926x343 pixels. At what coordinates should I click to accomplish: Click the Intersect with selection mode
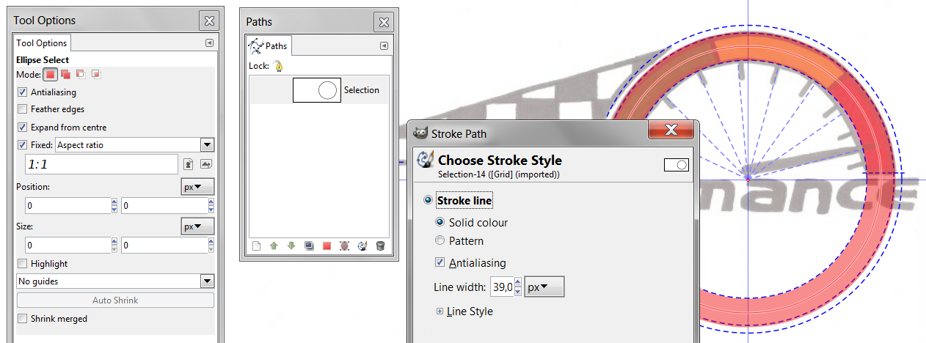click(x=96, y=74)
